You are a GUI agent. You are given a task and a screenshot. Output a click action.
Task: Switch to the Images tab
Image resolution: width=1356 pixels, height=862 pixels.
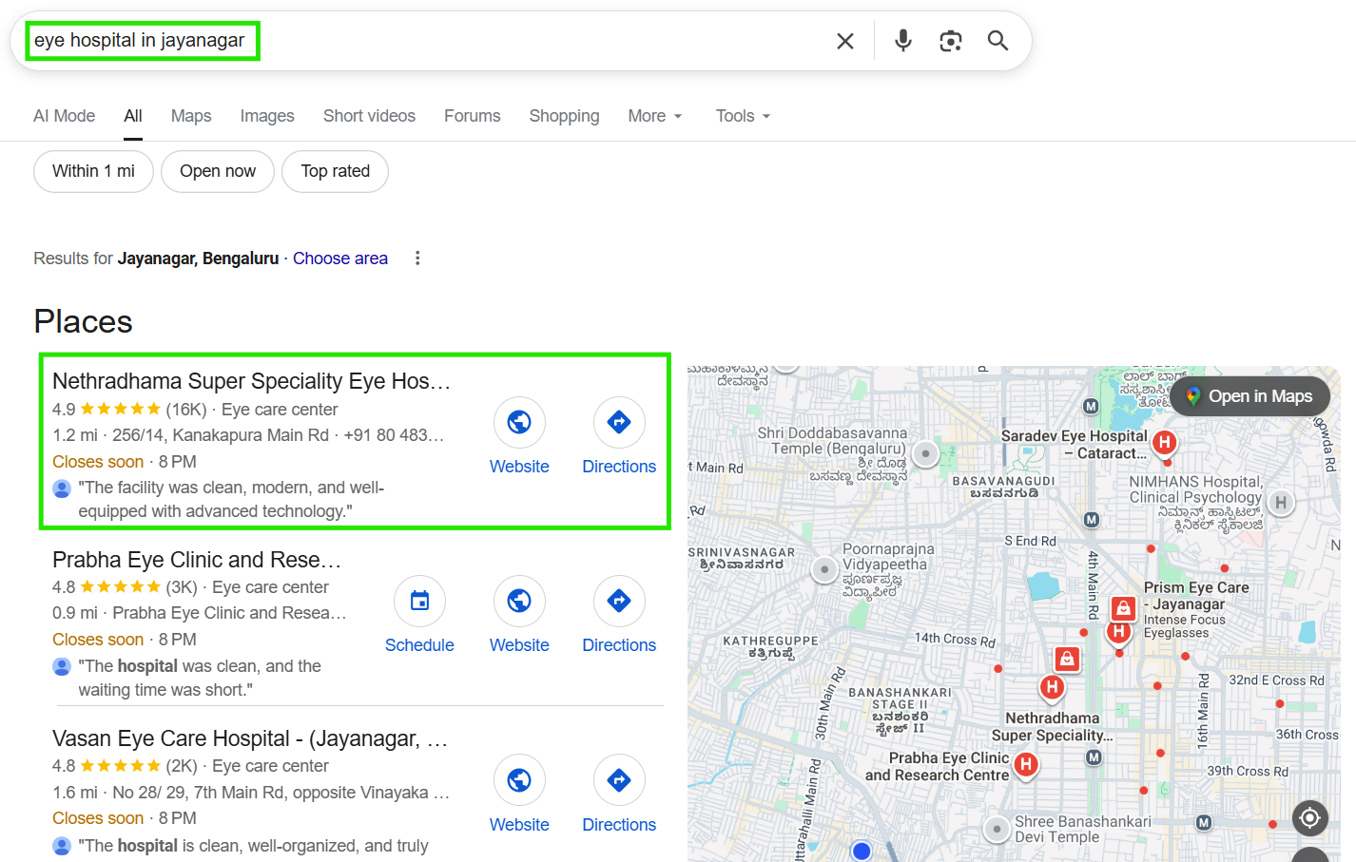pyautogui.click(x=267, y=116)
